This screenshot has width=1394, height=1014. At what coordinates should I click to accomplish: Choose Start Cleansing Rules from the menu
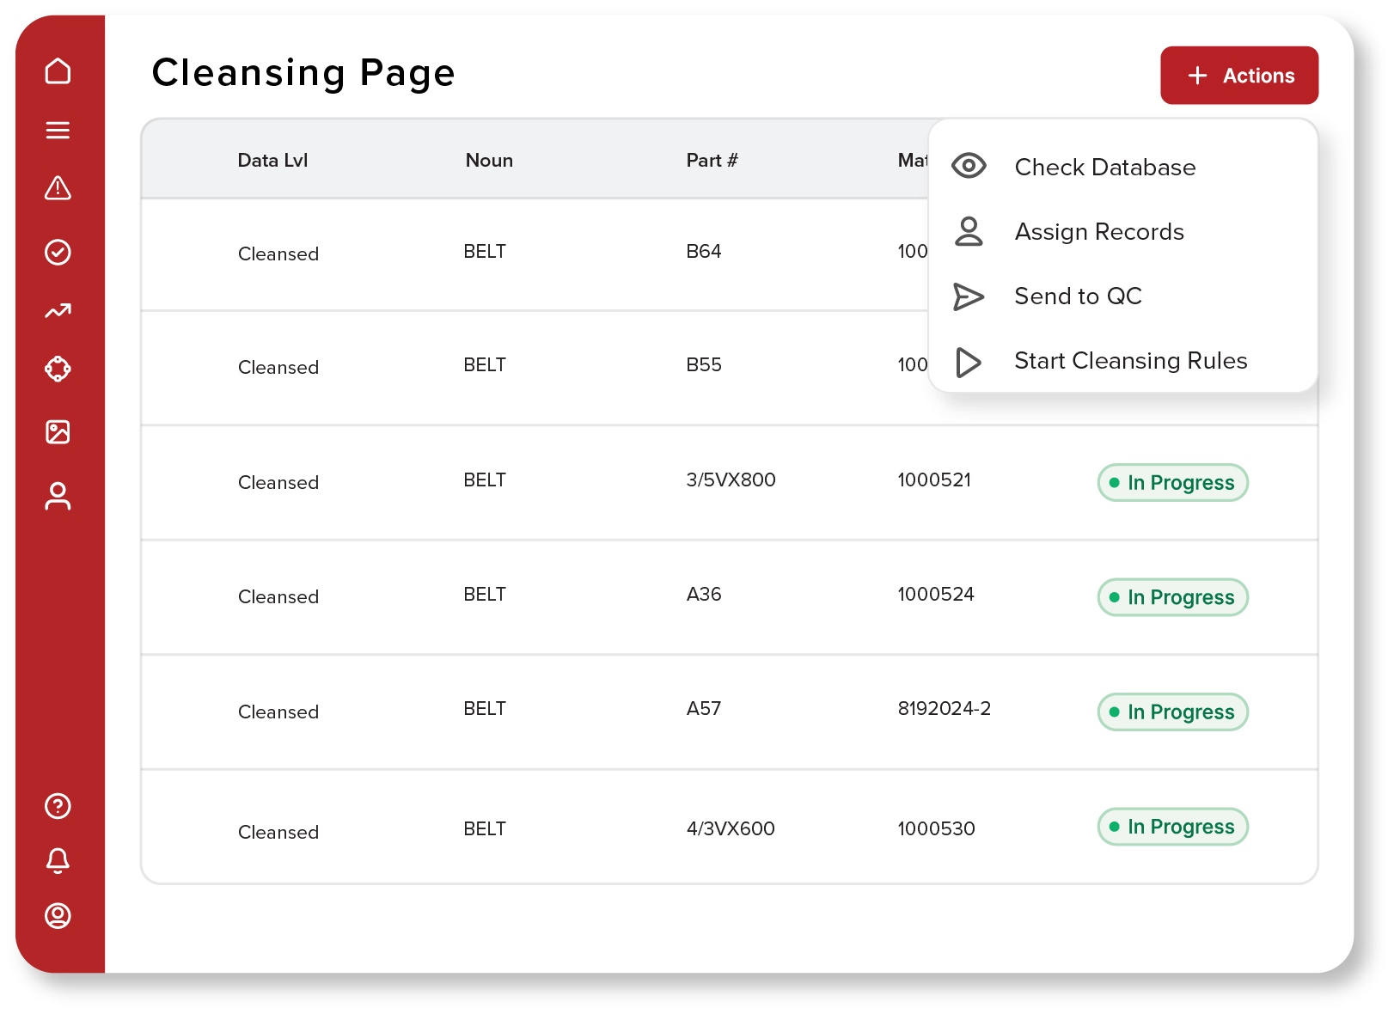click(x=1131, y=361)
